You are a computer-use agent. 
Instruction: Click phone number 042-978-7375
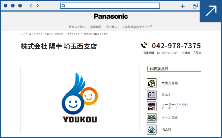176,46
